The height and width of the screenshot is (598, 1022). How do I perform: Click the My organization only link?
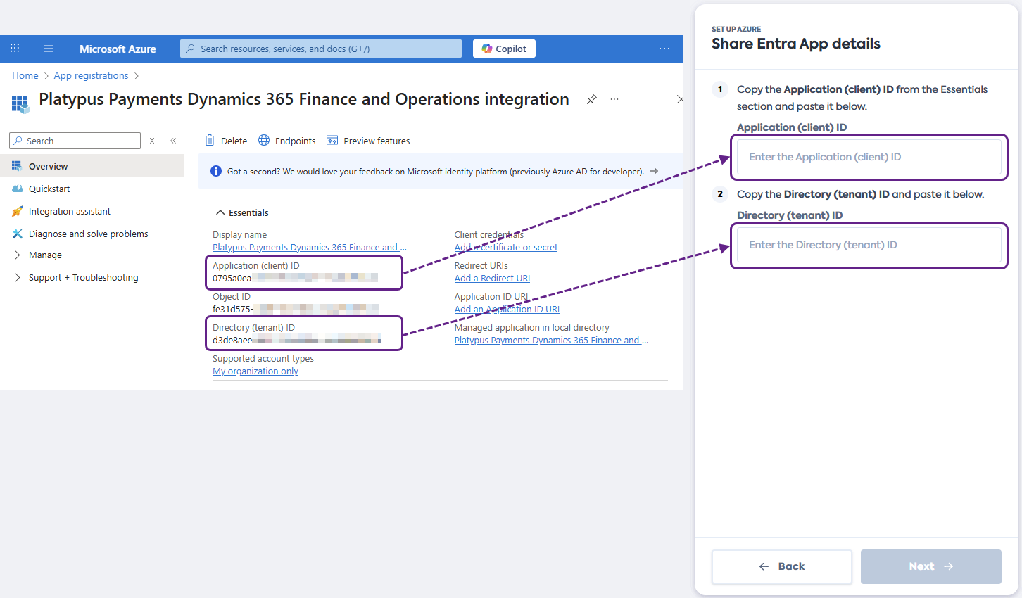[255, 371]
